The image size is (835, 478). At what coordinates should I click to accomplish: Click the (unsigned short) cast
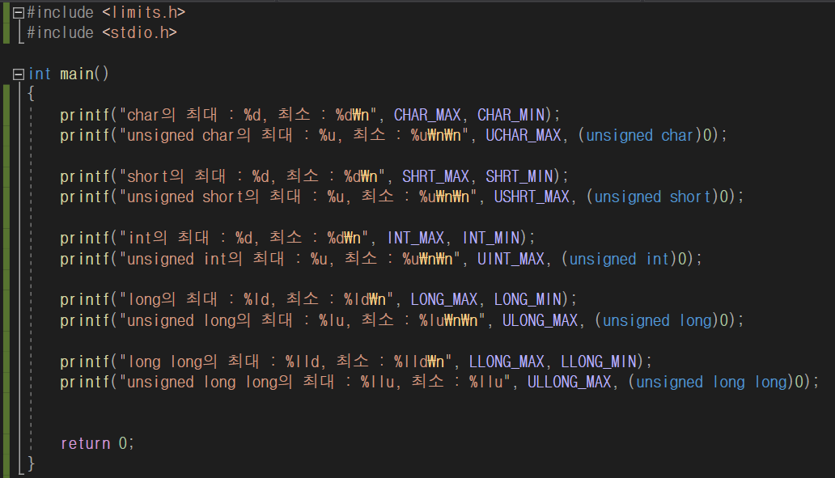tap(652, 197)
